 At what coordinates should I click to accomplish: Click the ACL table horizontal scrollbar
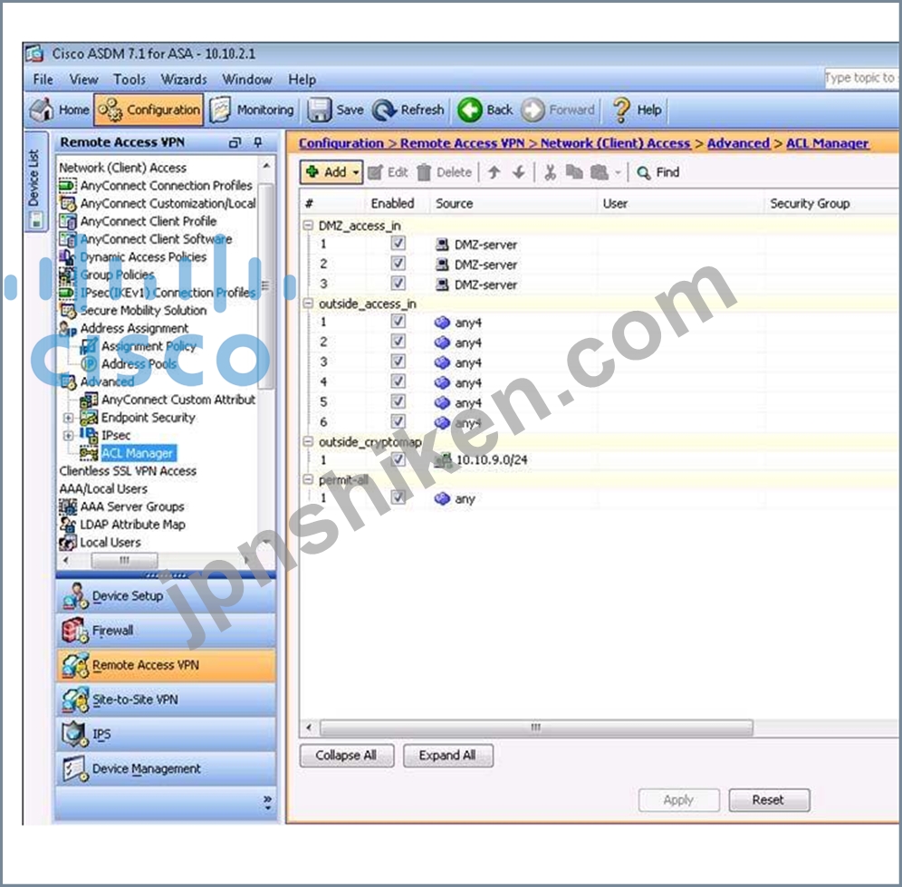pyautogui.click(x=536, y=728)
